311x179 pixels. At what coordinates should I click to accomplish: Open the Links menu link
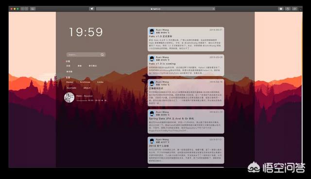100,82
